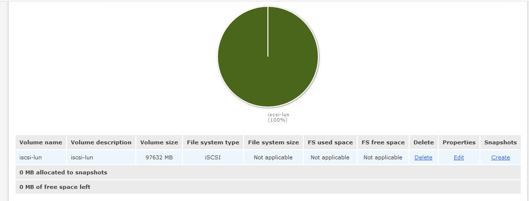Screen dimensions: 529x201
Task: Click the 'Delete' column header
Action: (x=424, y=142)
